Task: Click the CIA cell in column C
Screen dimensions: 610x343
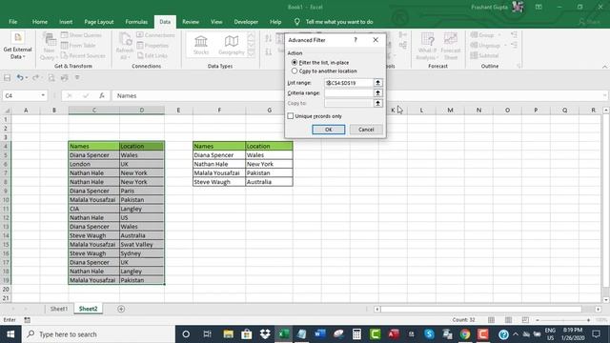Action: click(93, 209)
